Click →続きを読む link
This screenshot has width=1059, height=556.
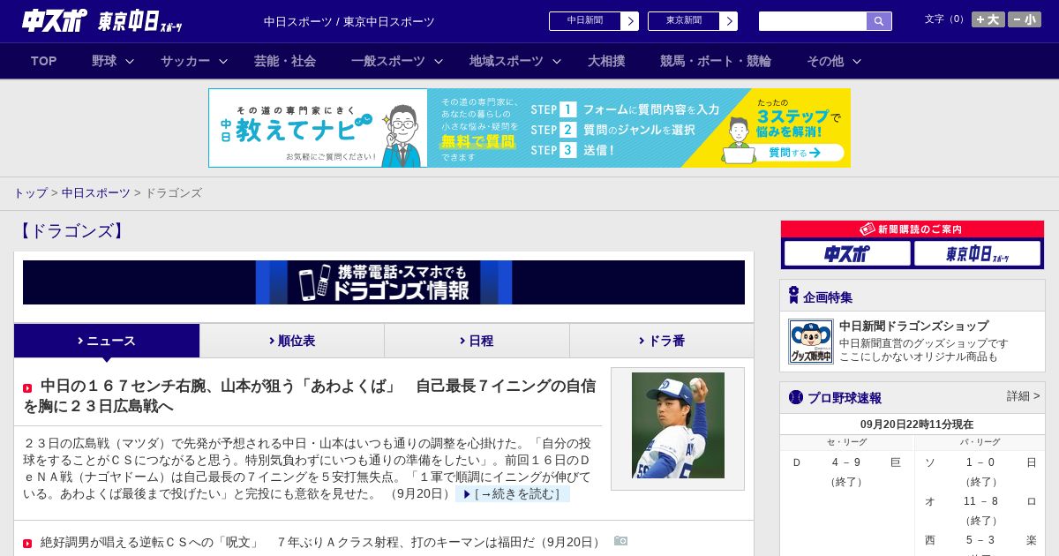(513, 494)
